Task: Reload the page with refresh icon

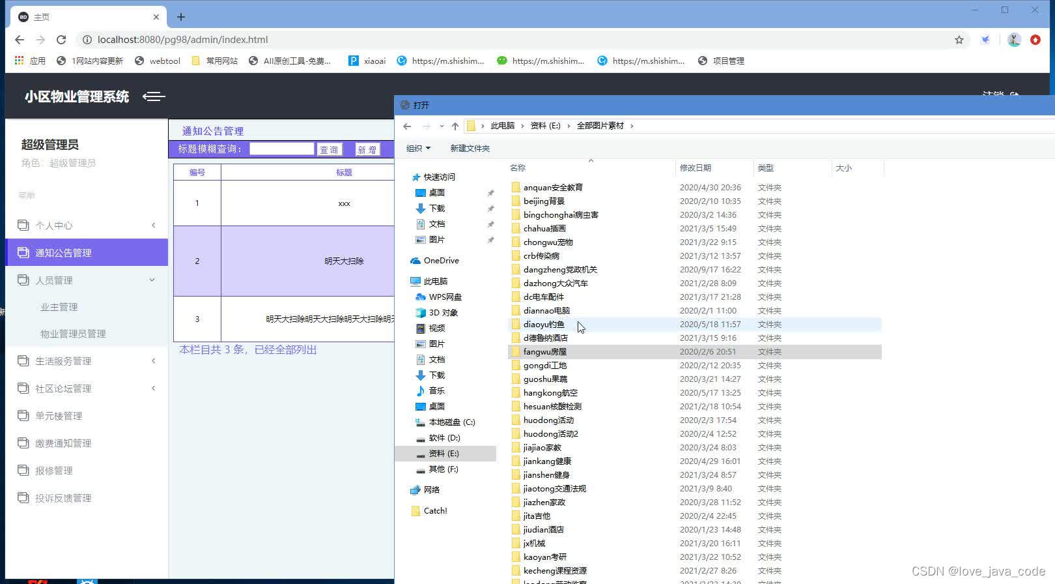Action: pos(61,40)
